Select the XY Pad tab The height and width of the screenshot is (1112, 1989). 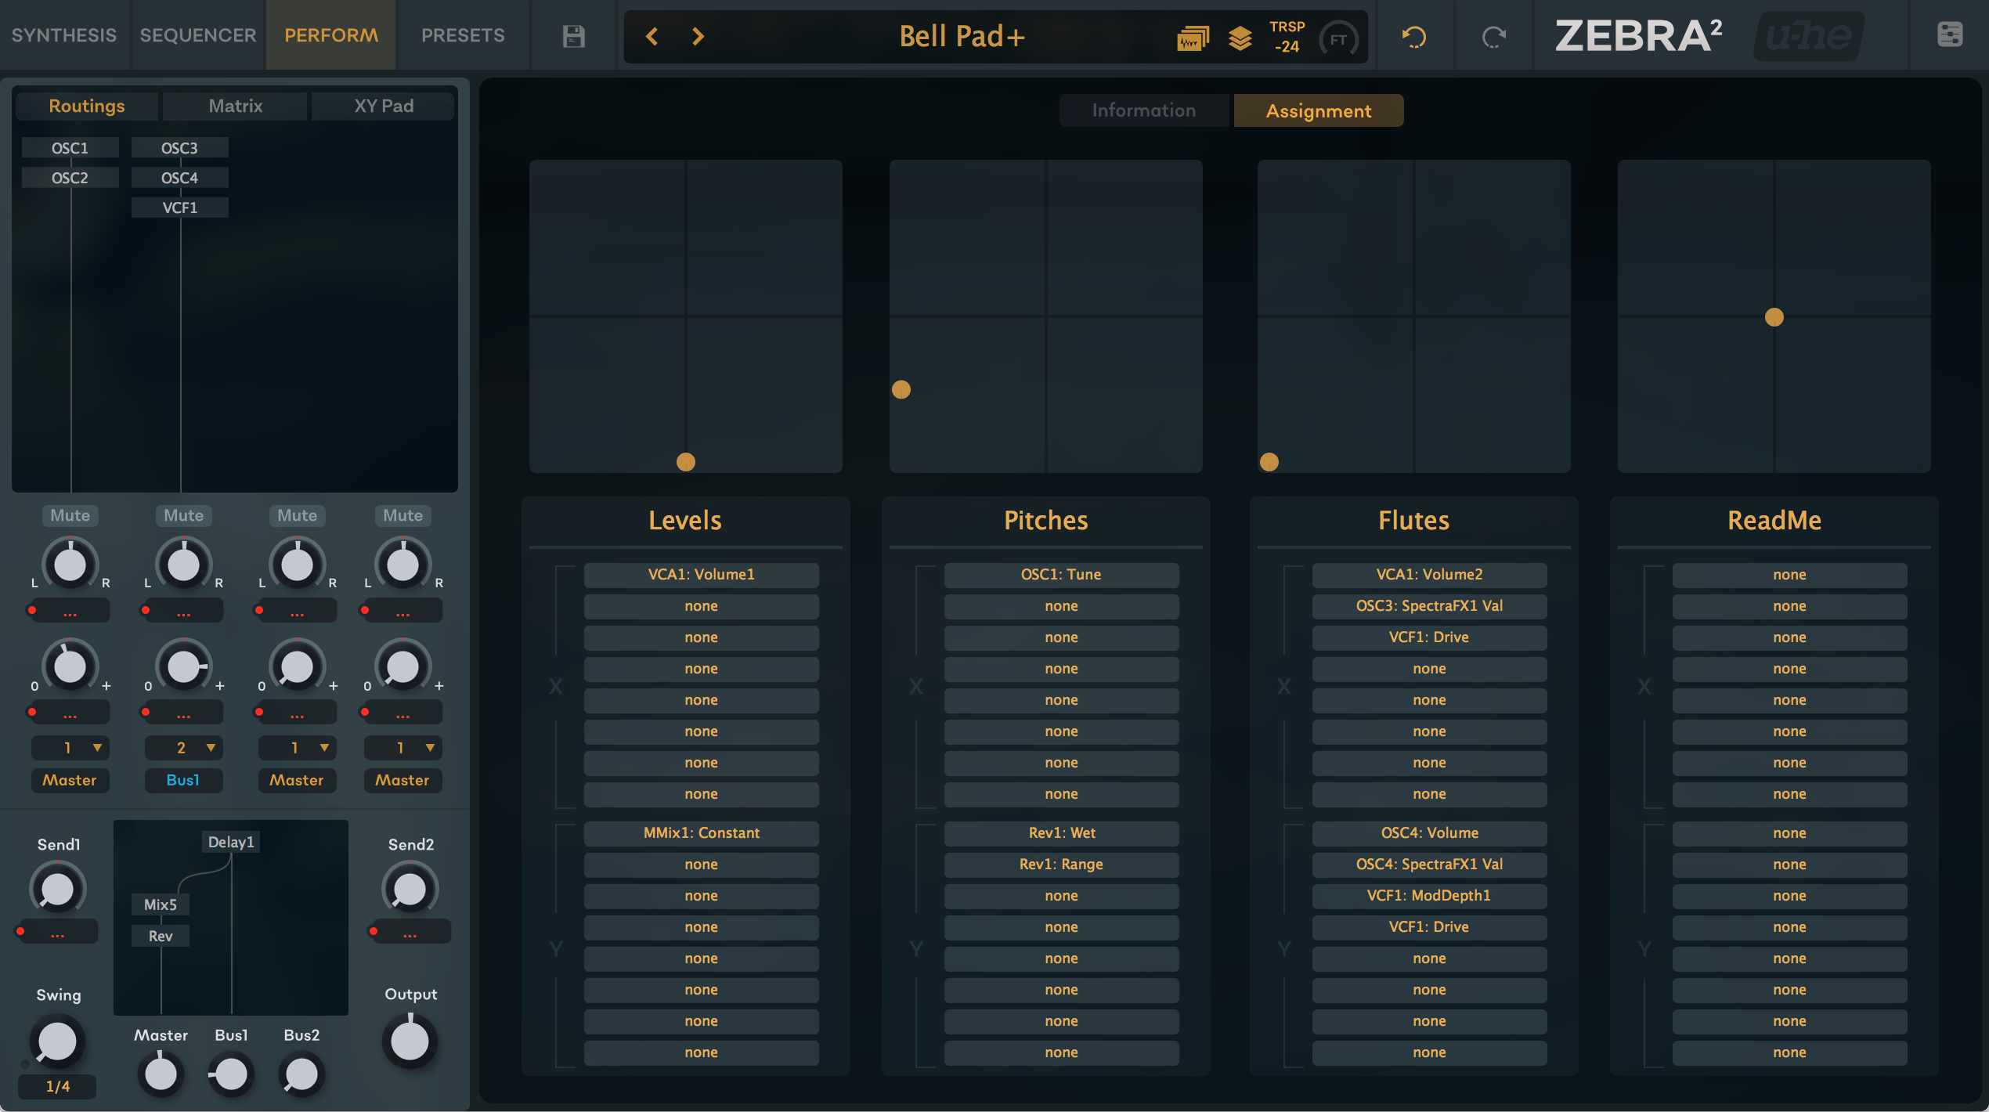[384, 106]
